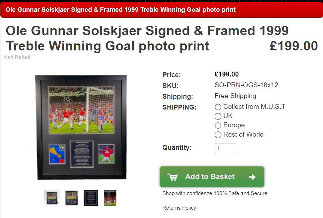Enlarge the main framed product image
Viewport: 323px width, 218px height.
pos(81,127)
